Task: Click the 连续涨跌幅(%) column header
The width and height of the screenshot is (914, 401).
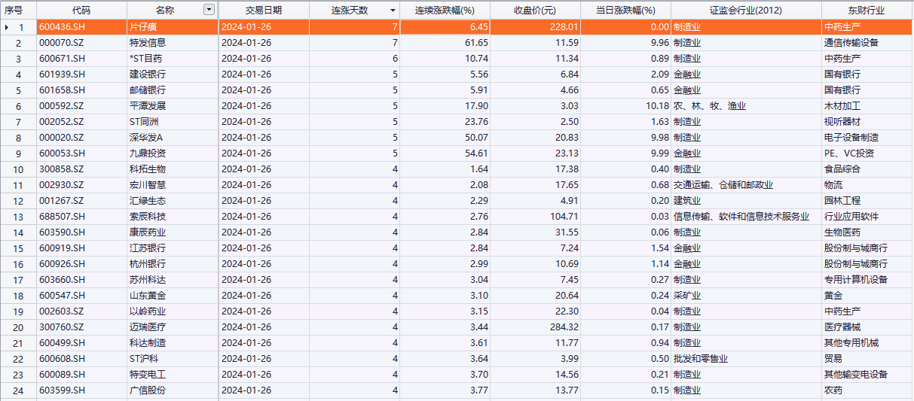Action: click(445, 11)
